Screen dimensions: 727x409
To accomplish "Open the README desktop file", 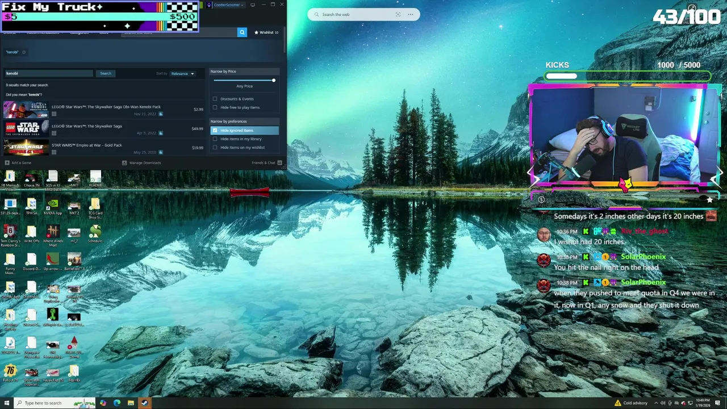I will (95, 178).
